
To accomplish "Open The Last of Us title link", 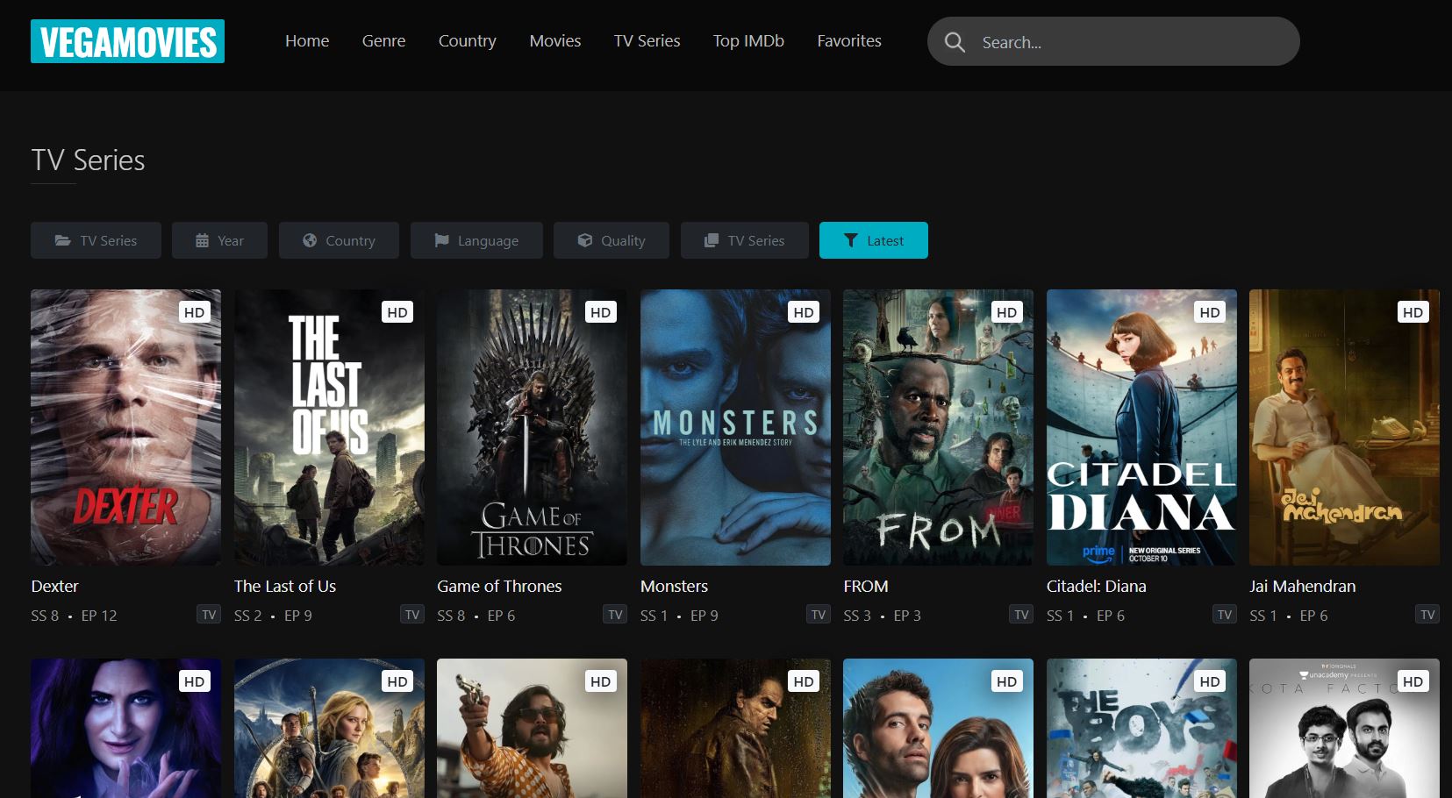I will pos(285,586).
